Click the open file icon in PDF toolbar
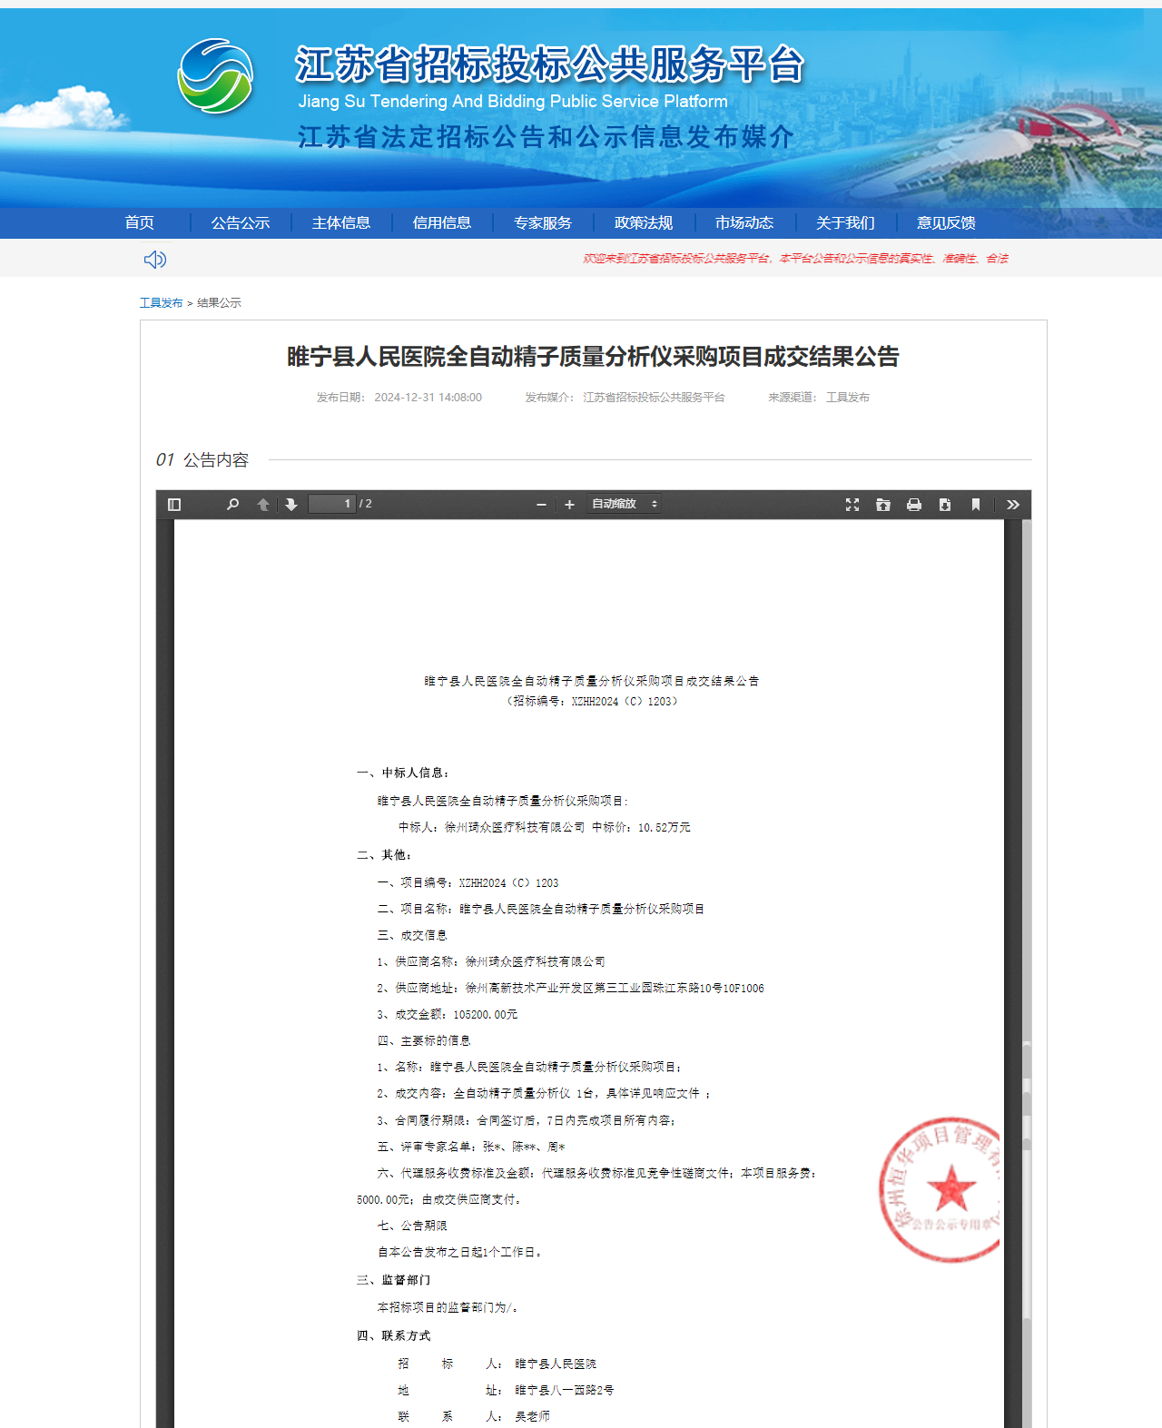Viewport: 1162px width, 1428px height. pyautogui.click(x=883, y=505)
